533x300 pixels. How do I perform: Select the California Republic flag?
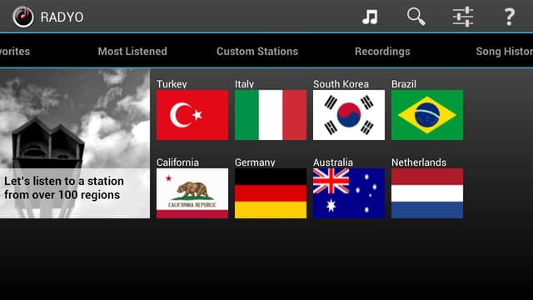(x=192, y=193)
